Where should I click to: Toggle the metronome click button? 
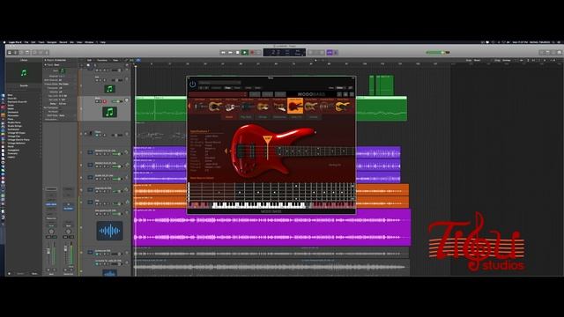336,53
